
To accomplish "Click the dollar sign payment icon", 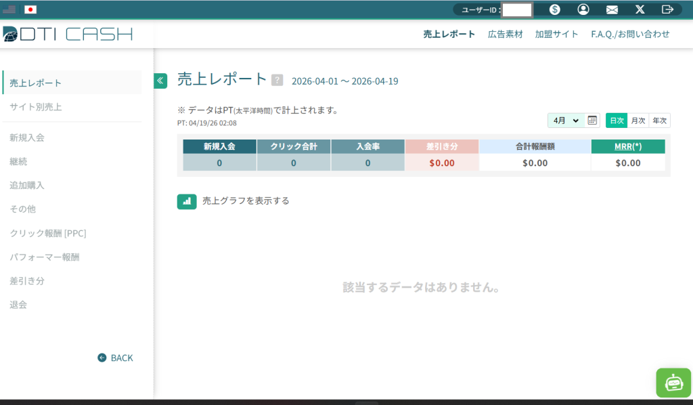I will 554,9.
